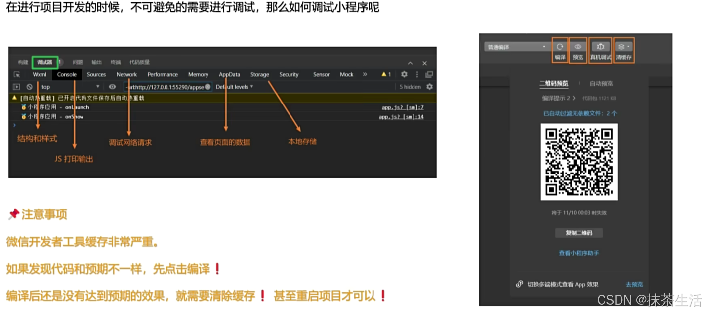Select the 自动预览 tab
704x313 pixels.
tap(601, 83)
